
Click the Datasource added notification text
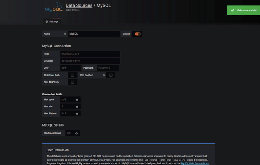point(247,10)
